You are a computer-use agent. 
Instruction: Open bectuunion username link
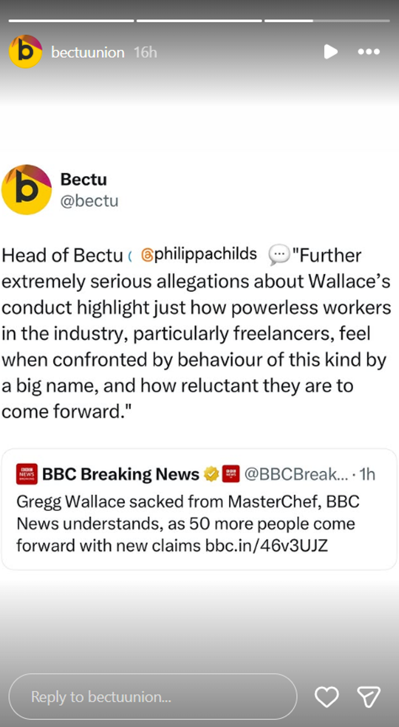point(88,53)
